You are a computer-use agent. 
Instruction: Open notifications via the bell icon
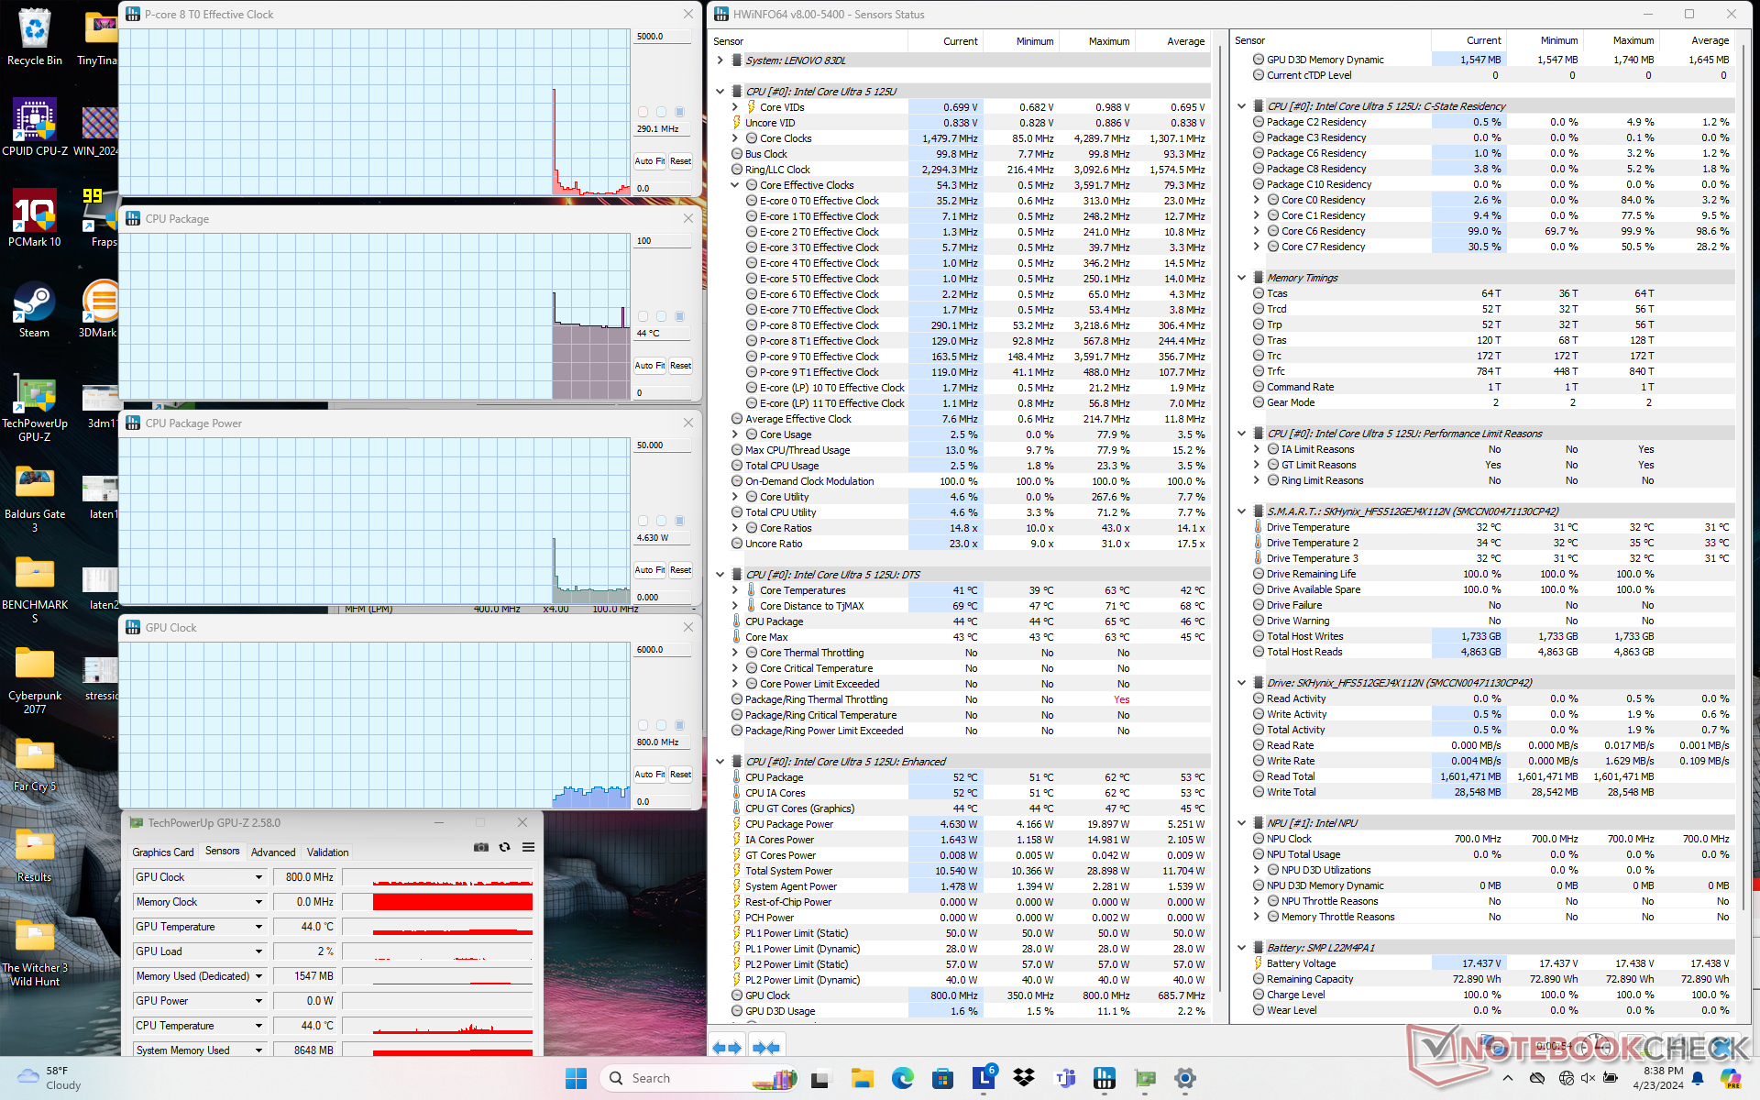coord(1698,1078)
